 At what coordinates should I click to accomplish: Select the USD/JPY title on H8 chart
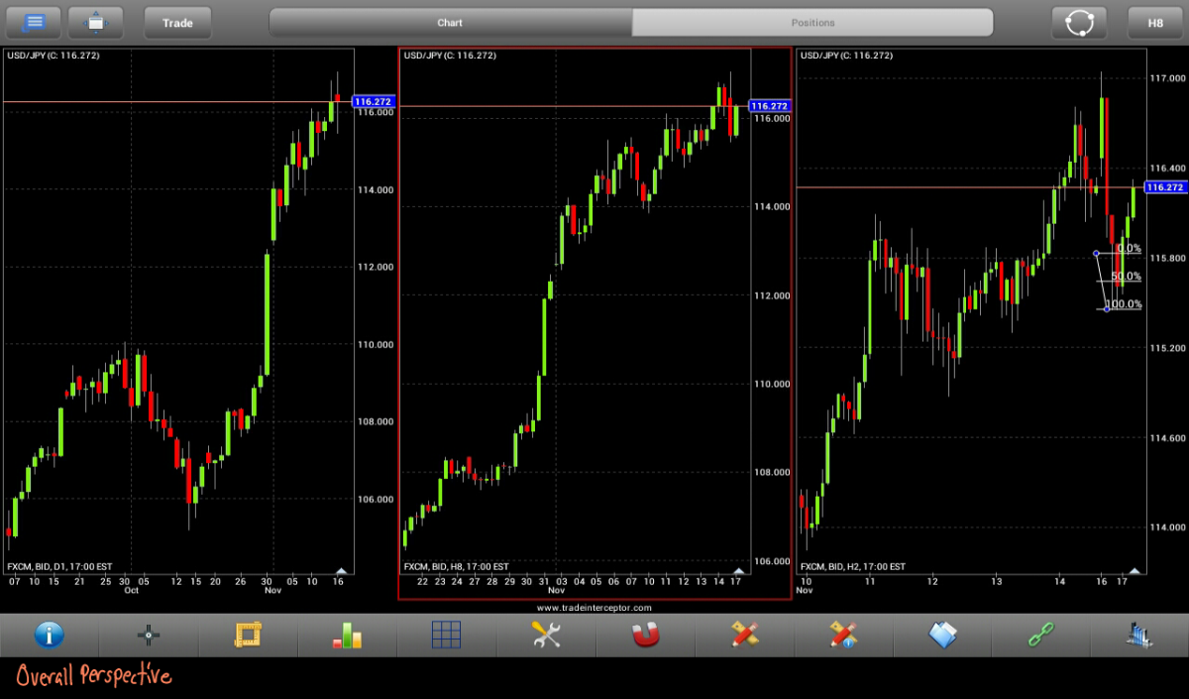click(x=450, y=56)
